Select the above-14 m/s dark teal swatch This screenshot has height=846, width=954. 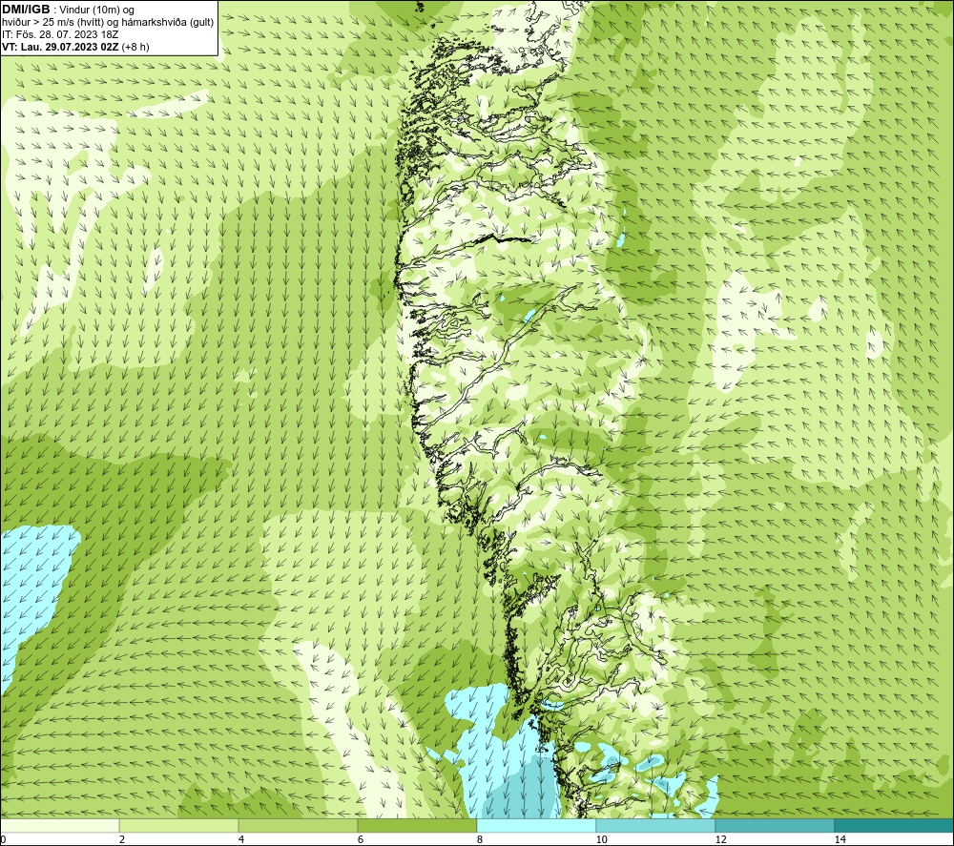(x=895, y=825)
